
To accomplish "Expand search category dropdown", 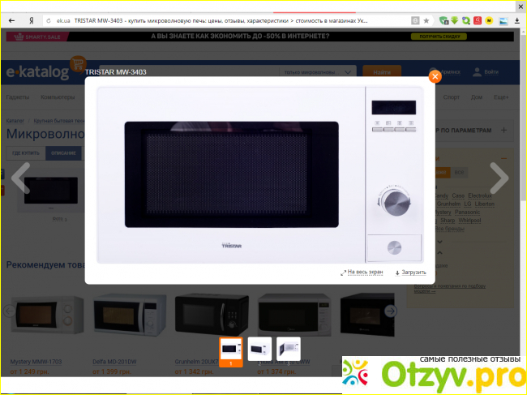I will (349, 72).
